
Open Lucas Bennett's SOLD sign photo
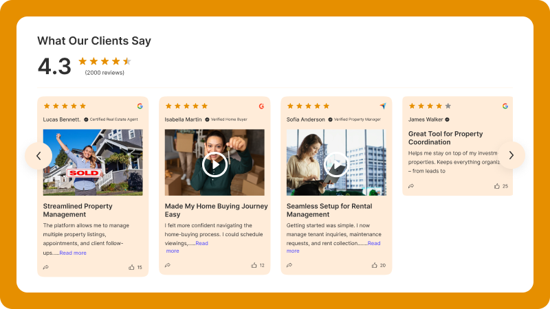[93, 163]
